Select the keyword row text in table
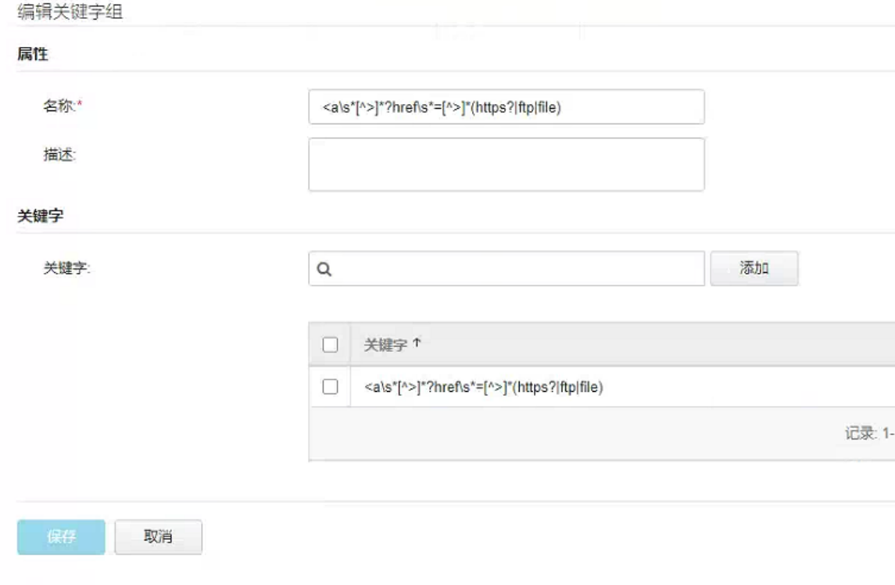895x585 pixels. (484, 386)
